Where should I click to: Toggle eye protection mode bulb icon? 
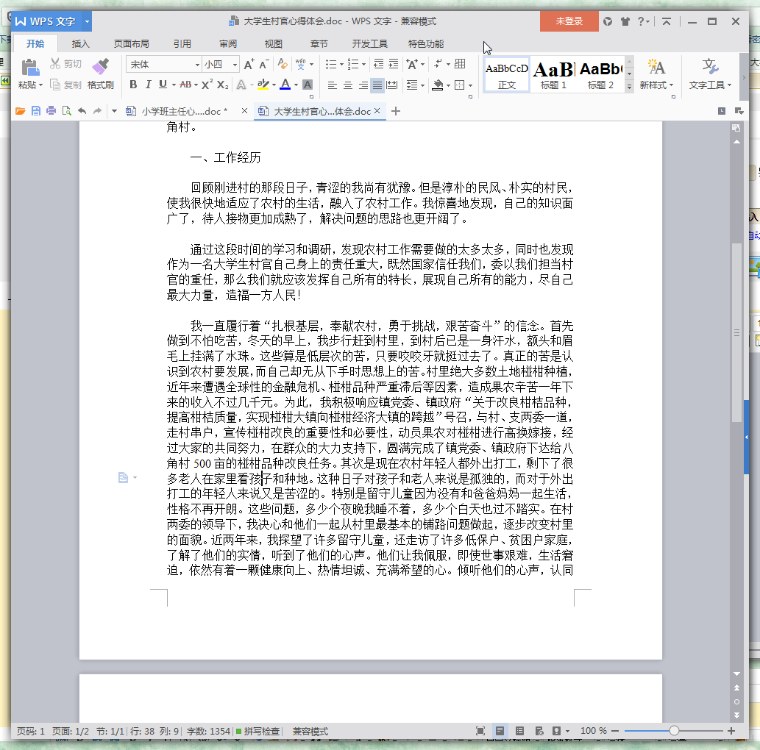pyautogui.click(x=556, y=731)
